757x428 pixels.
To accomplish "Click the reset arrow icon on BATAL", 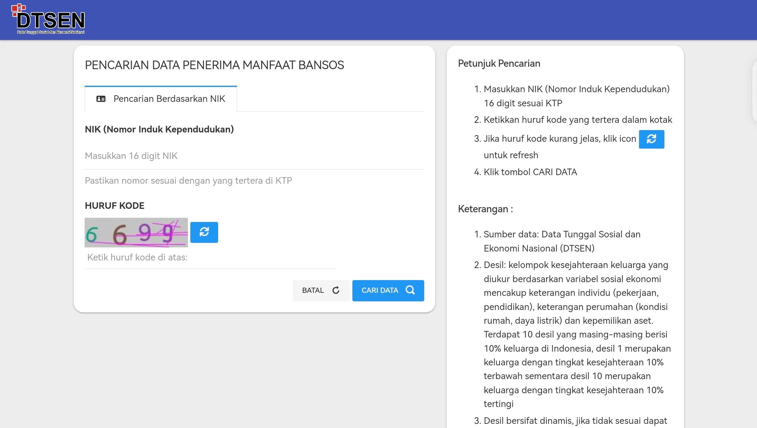I will [x=336, y=290].
